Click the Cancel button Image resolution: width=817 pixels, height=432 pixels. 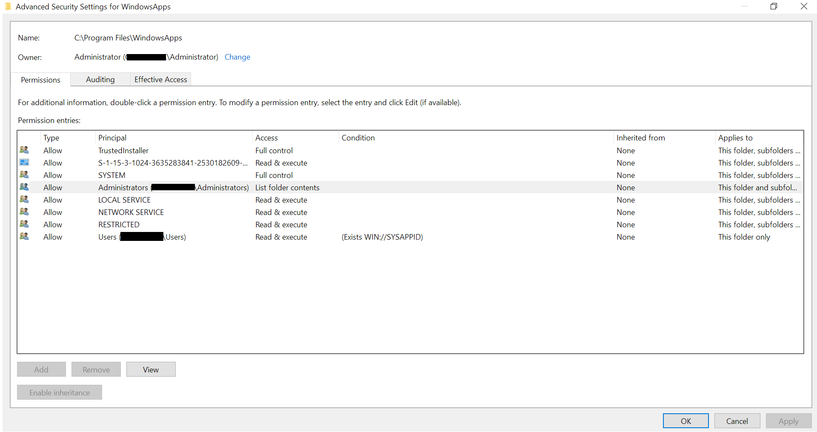tap(737, 421)
